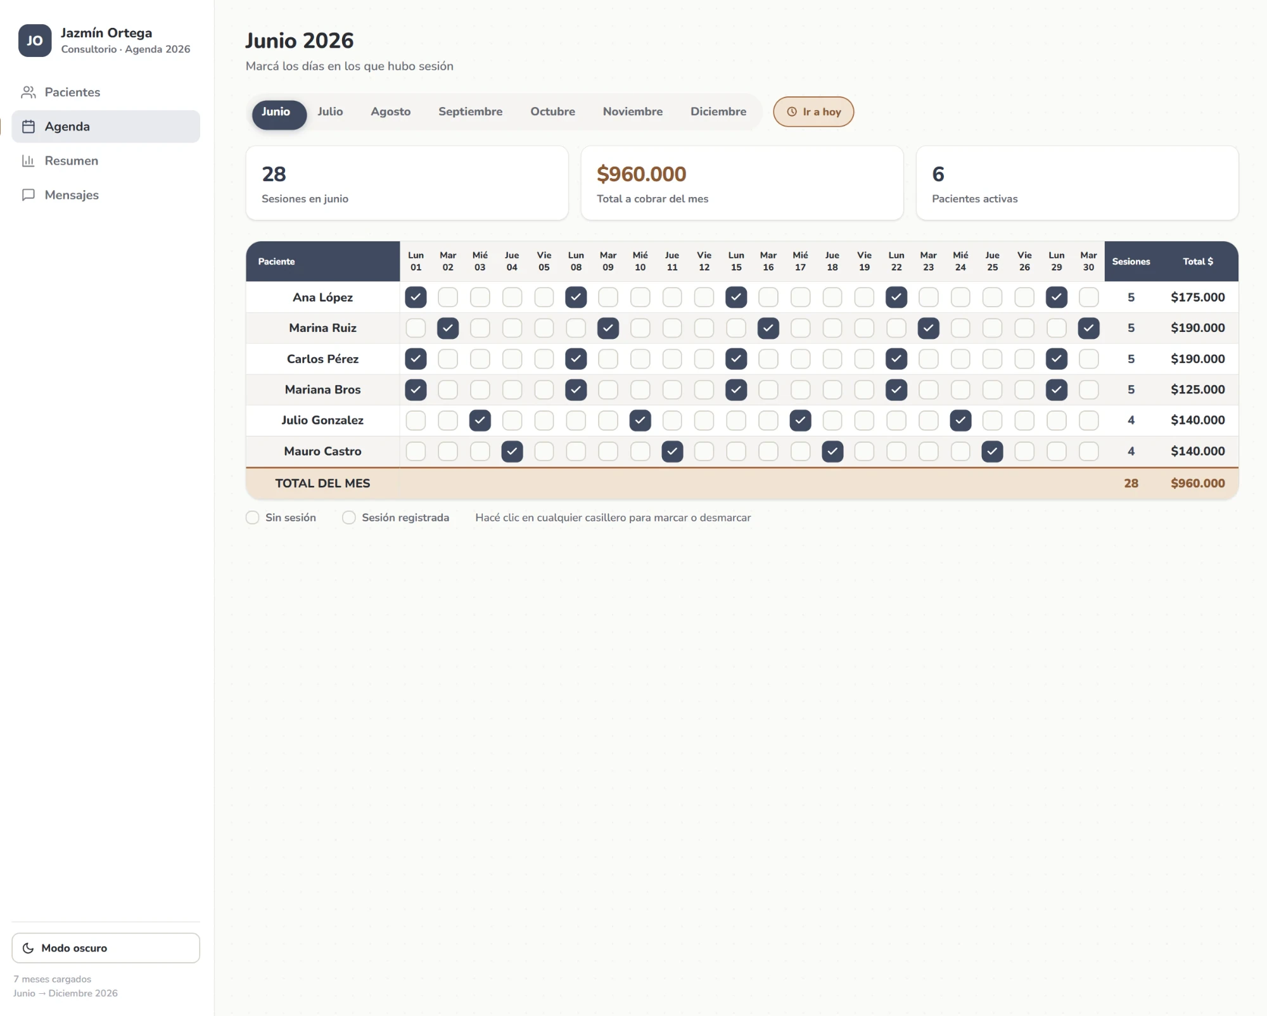
Task: Click the clock icon in Ir a hoy
Action: pyautogui.click(x=792, y=112)
